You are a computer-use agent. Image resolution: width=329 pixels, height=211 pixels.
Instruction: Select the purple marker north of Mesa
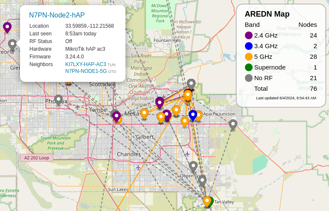pyautogui.click(x=160, y=103)
